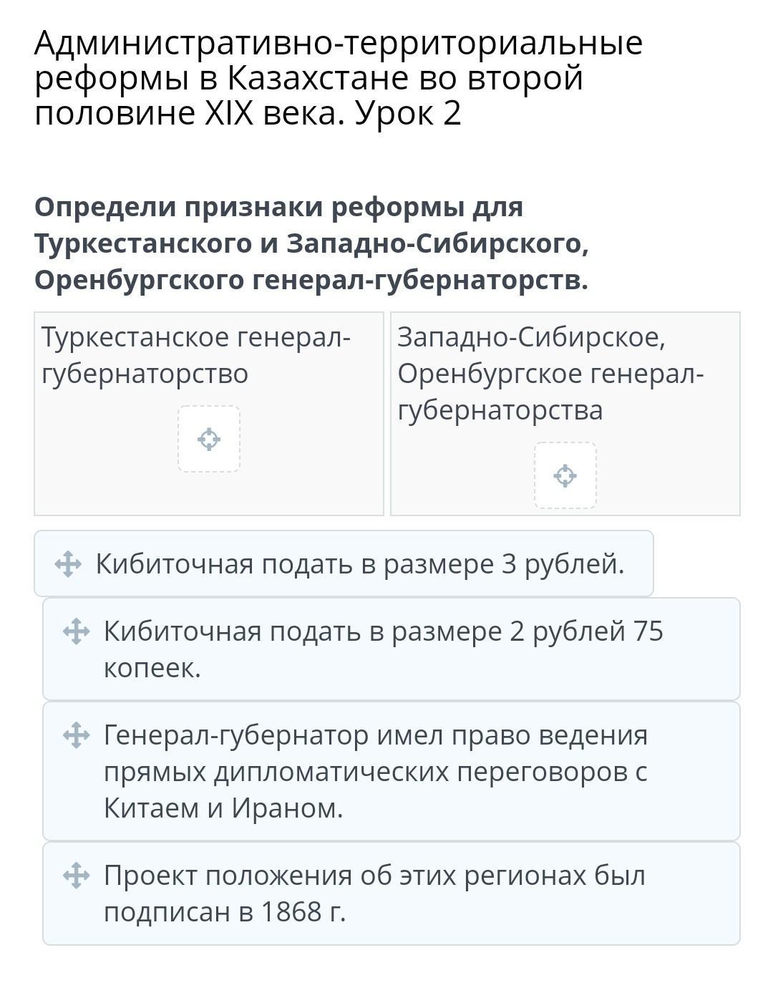The width and height of the screenshot is (773, 998).
Task: Click the 'Китаем и Ираном.' line
Action: pos(223,808)
